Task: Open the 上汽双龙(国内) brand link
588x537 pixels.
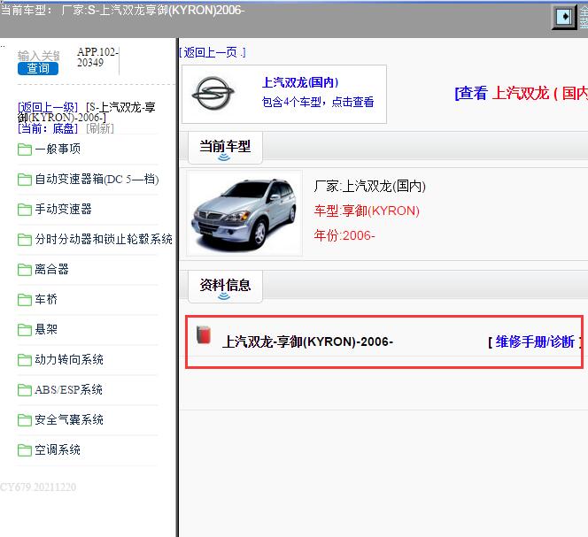Action: pyautogui.click(x=300, y=82)
